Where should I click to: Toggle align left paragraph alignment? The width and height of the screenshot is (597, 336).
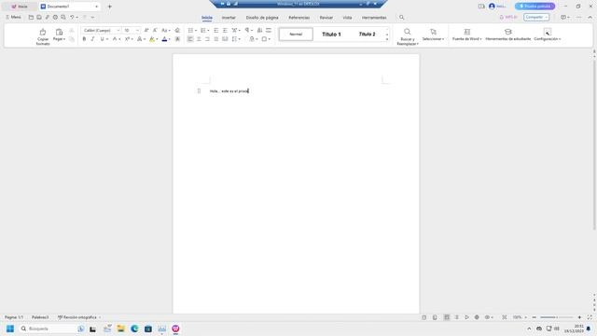coord(190,39)
